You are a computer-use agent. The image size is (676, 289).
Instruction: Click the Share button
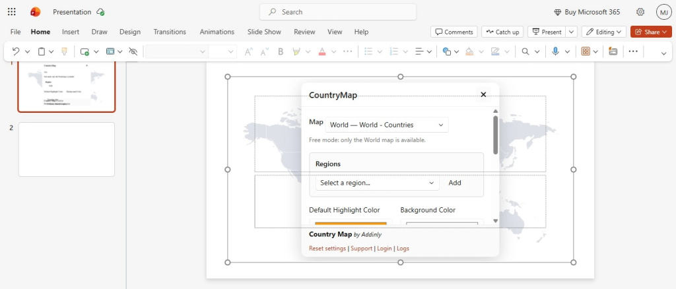(651, 32)
